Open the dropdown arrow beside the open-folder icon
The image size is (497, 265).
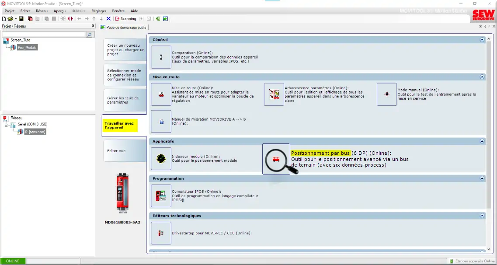pos(16,19)
